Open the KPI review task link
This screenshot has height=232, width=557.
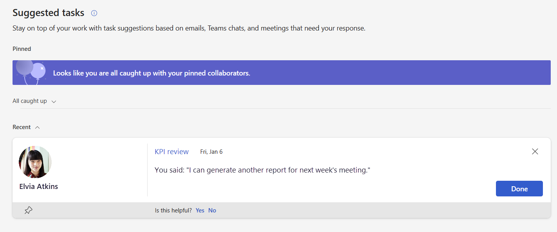tap(171, 151)
